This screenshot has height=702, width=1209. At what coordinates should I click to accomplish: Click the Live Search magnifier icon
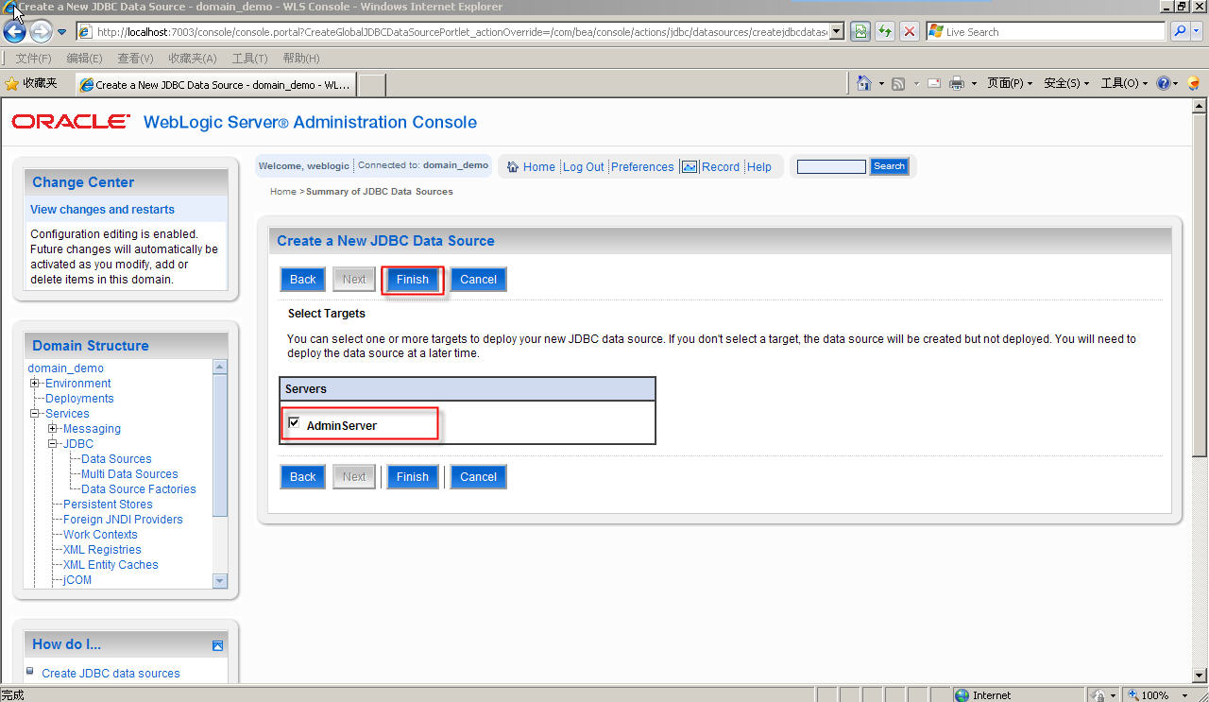(x=1179, y=31)
